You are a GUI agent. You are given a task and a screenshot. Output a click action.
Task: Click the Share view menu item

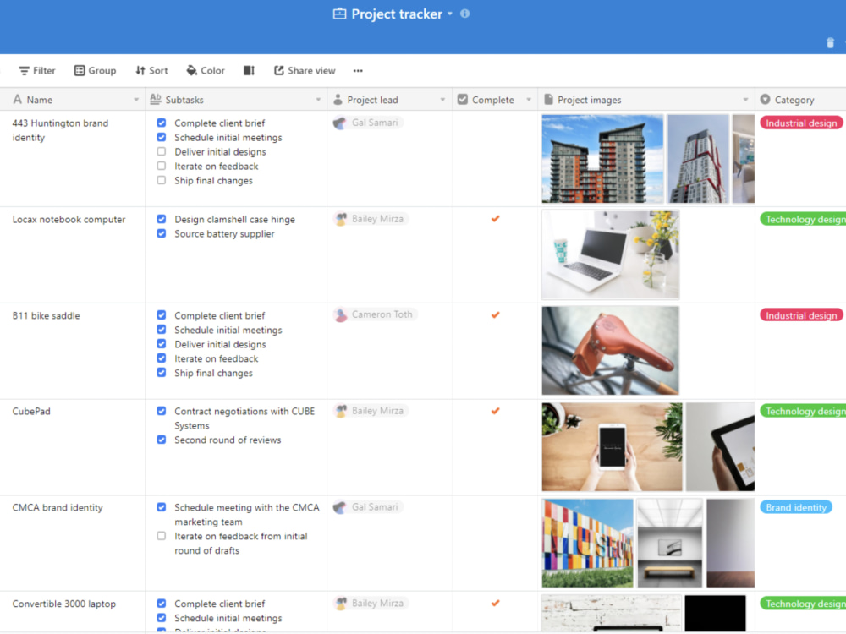pos(304,70)
